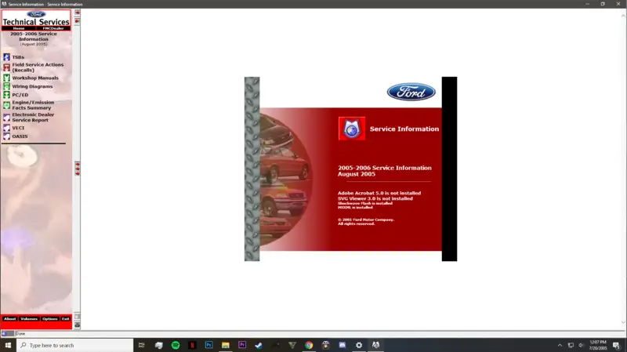Select the FMCDealer tab

pyautogui.click(x=53, y=28)
